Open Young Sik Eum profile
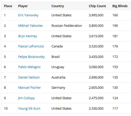The height and width of the screenshot is (116, 131). (x=29, y=109)
